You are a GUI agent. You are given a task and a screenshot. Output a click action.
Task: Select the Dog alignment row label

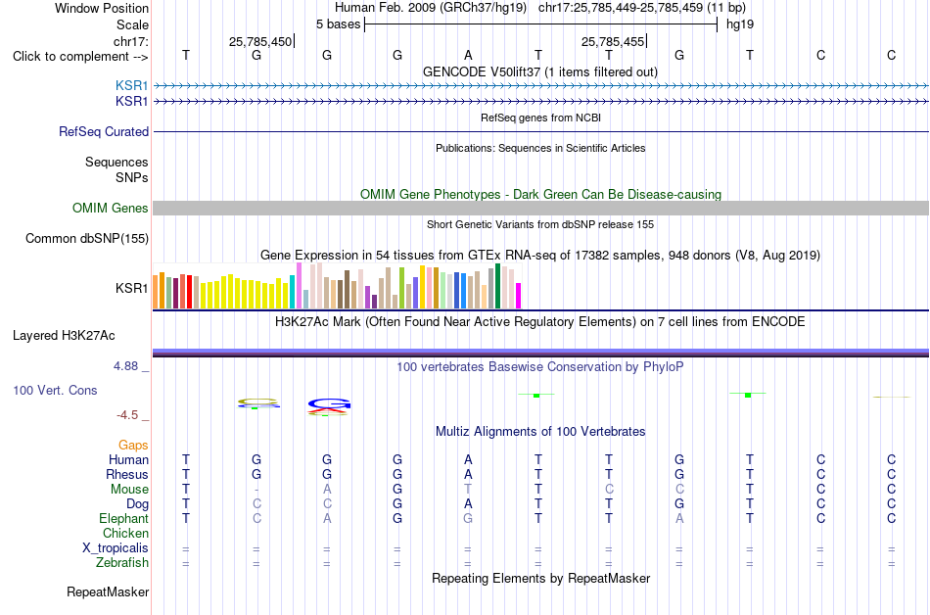138,504
